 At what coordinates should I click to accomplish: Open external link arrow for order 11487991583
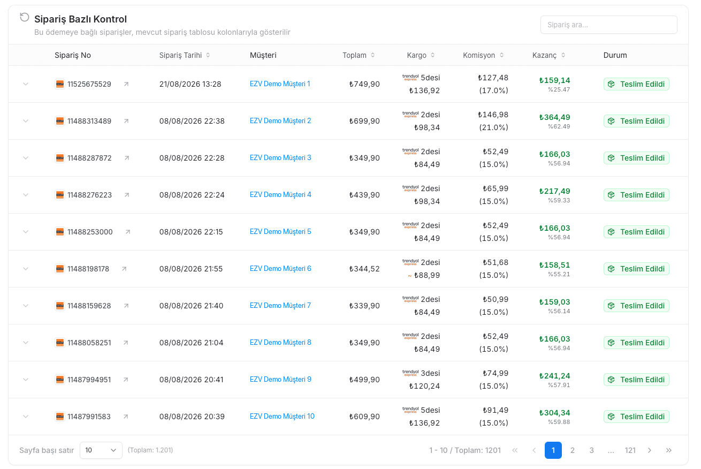tap(126, 417)
